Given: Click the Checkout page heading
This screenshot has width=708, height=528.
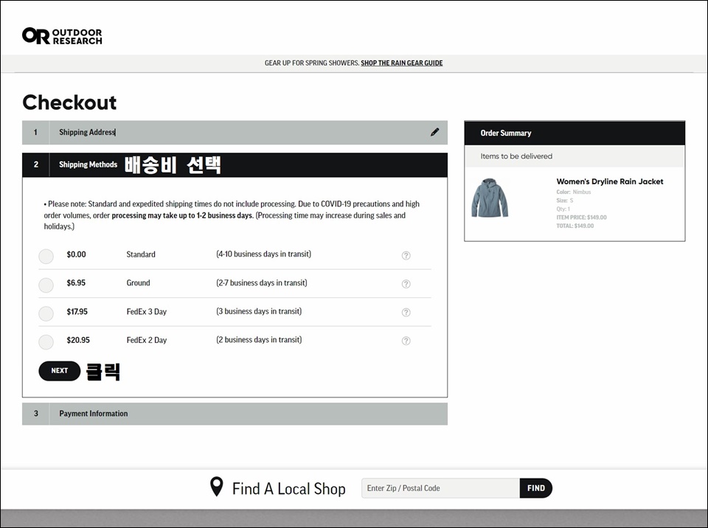Looking at the screenshot, I should coord(69,103).
